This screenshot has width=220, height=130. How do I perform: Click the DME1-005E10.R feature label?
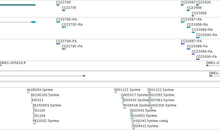(x=13, y=63)
